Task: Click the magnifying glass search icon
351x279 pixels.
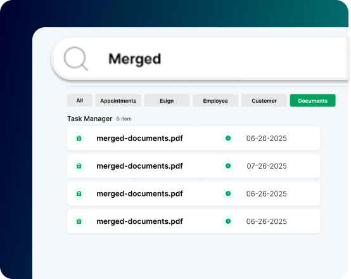Action: pos(76,58)
